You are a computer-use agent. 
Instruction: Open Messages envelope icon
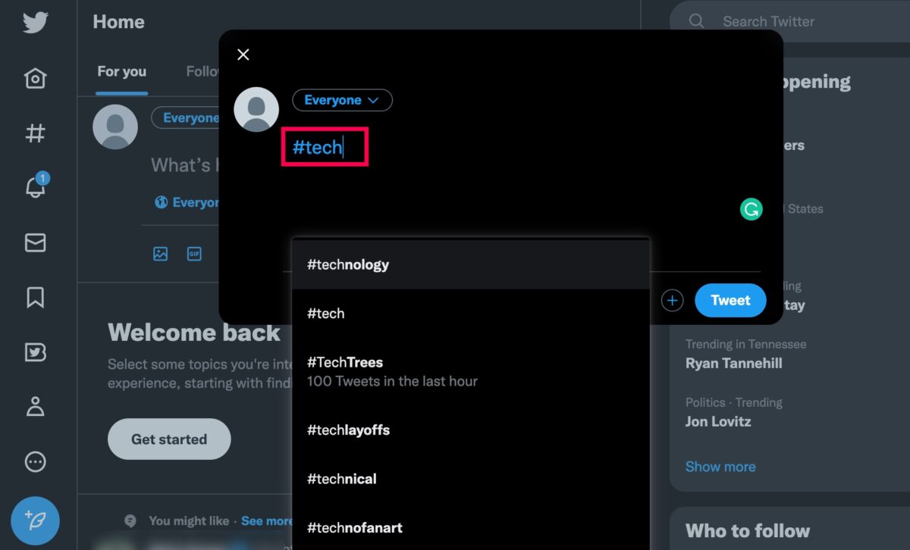pos(35,242)
